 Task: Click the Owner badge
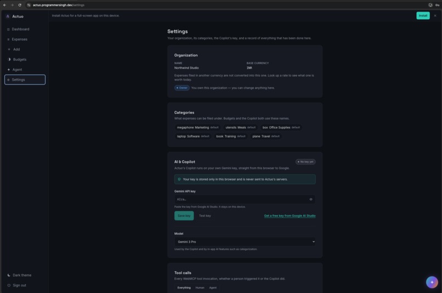(x=182, y=88)
